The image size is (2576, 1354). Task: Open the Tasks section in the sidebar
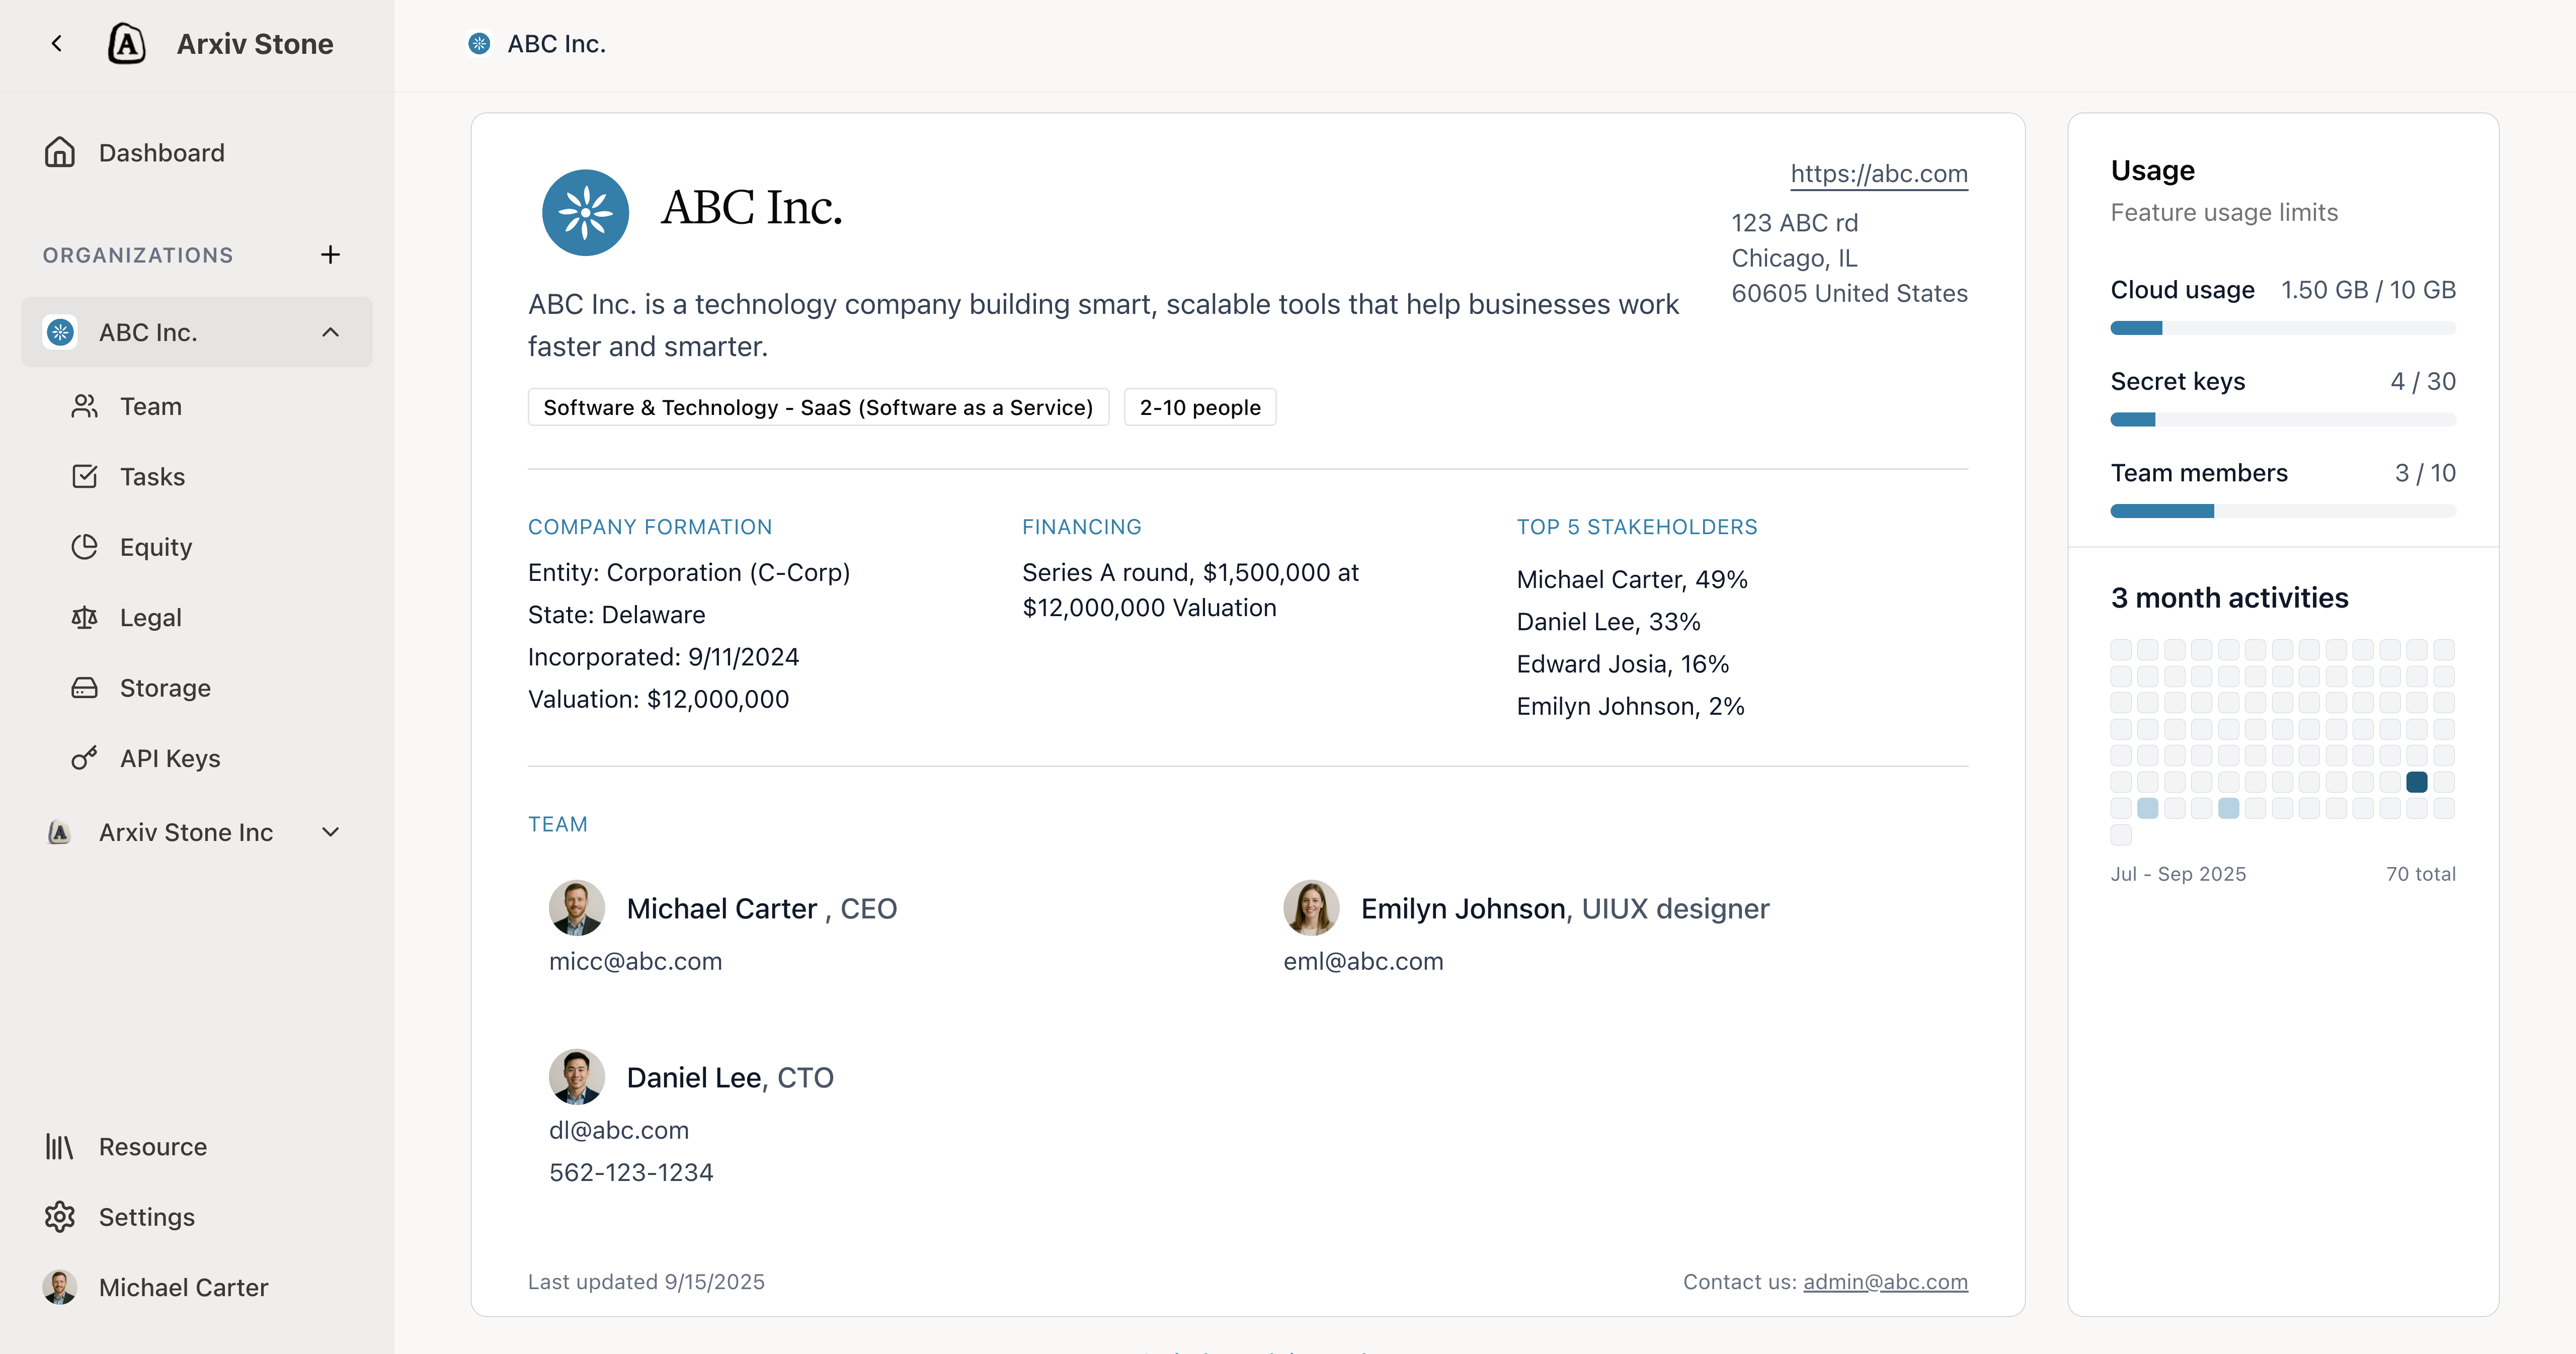click(152, 476)
